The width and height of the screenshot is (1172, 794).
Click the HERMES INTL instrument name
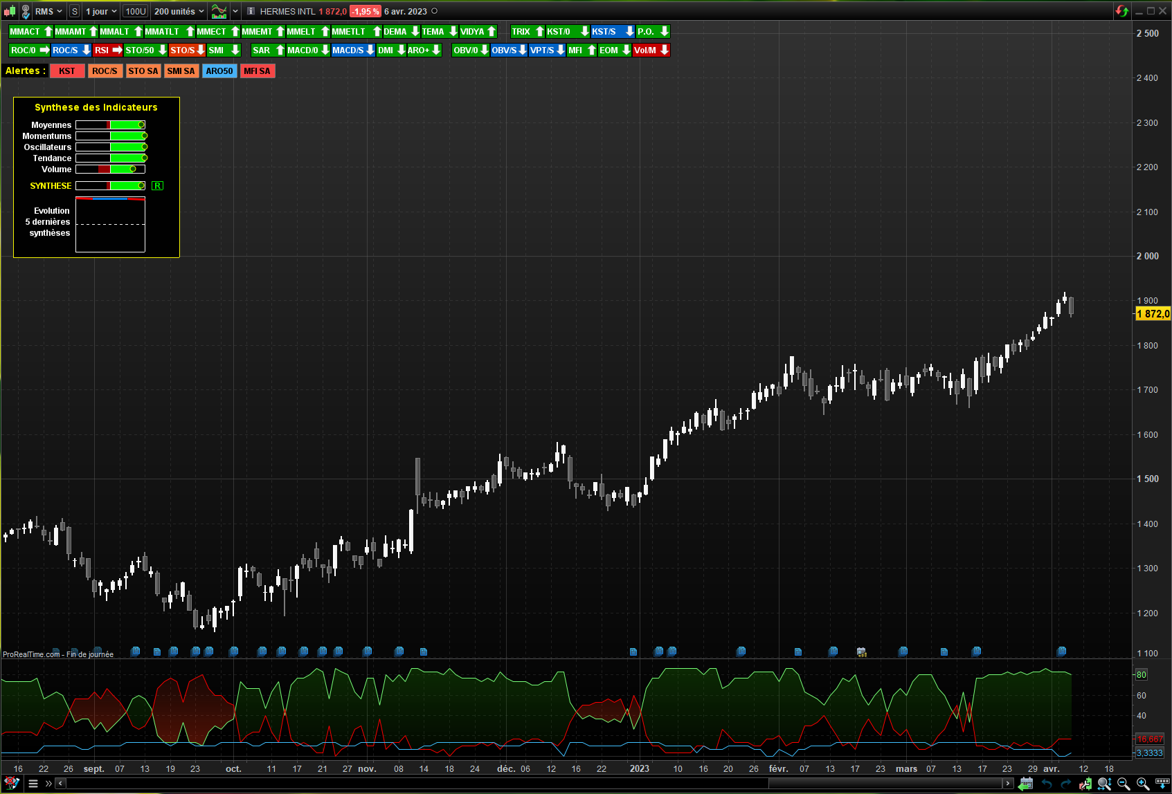click(x=287, y=11)
